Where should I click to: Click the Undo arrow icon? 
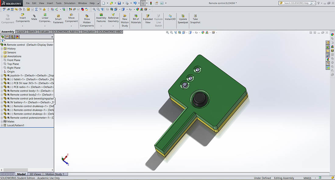[x=135, y=3]
